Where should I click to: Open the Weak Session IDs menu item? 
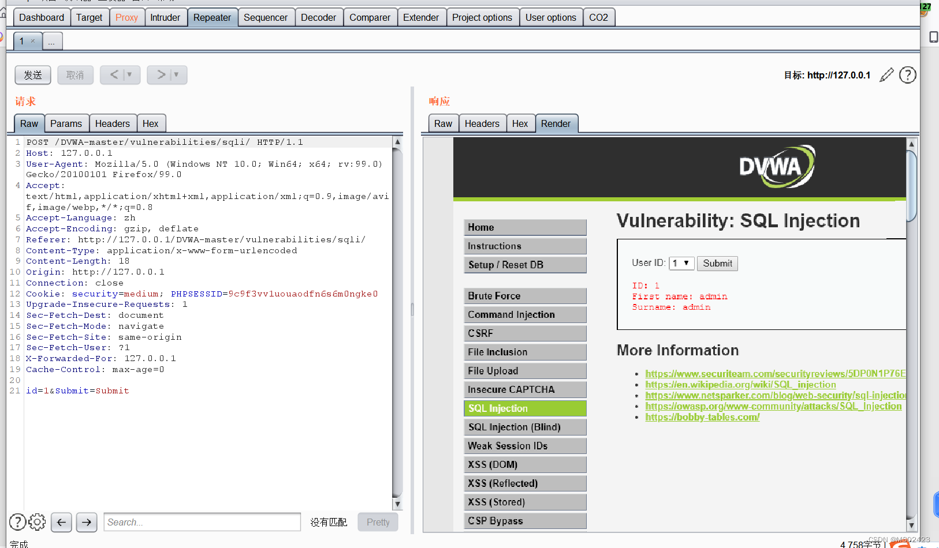click(525, 446)
